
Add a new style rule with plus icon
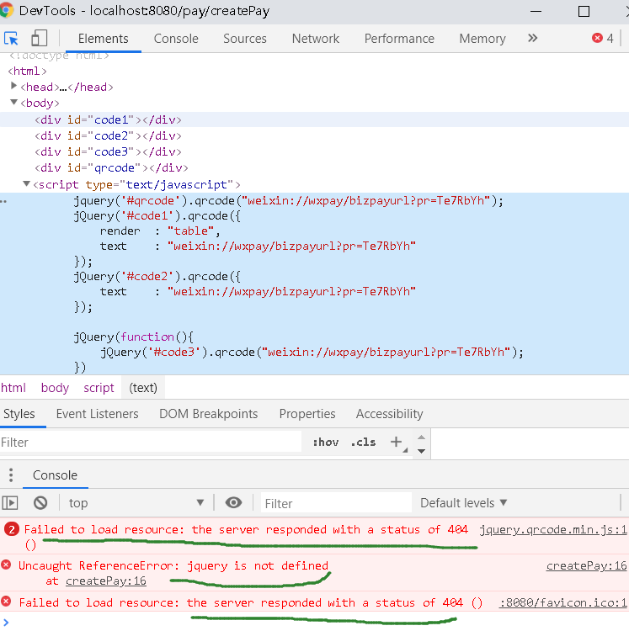[x=397, y=442]
